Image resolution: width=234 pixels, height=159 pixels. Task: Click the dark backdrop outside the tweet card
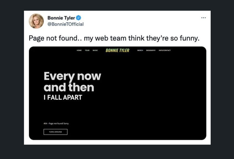(x=12, y=79)
